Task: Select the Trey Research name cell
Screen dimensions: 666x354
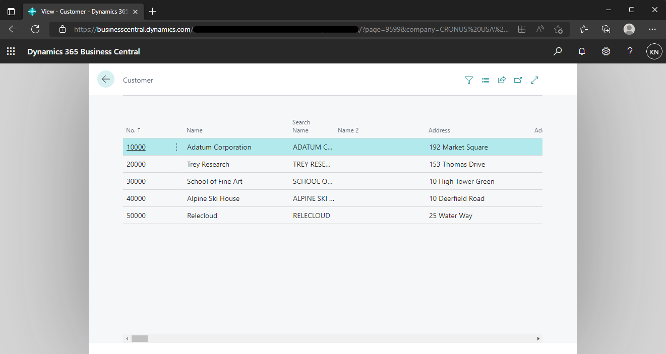Action: tap(208, 164)
